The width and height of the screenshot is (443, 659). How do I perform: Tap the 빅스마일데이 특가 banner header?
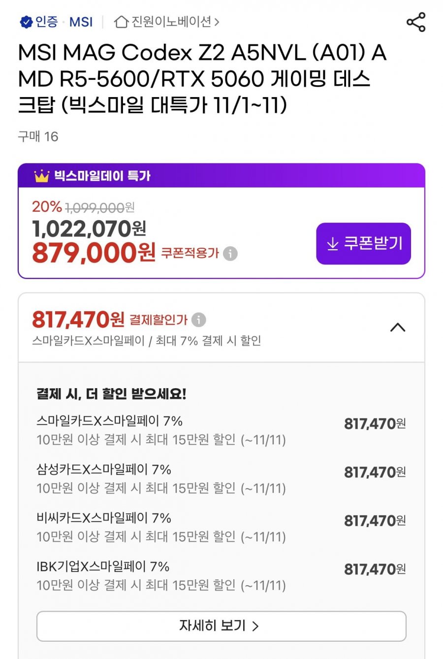click(221, 176)
